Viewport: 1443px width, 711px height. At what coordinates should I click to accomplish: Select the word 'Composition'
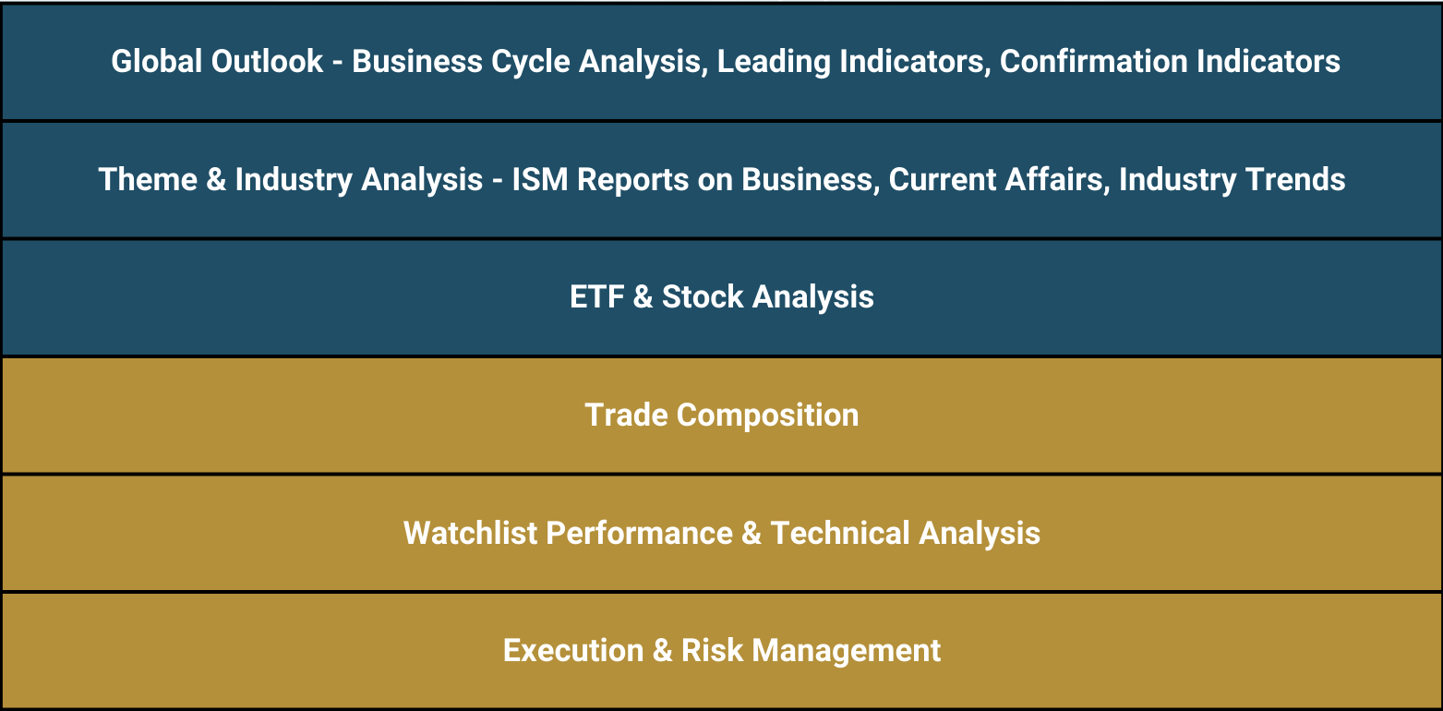click(768, 416)
